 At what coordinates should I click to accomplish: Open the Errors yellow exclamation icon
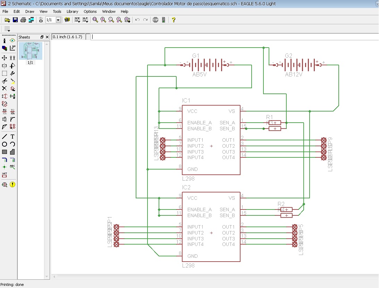click(x=12, y=185)
